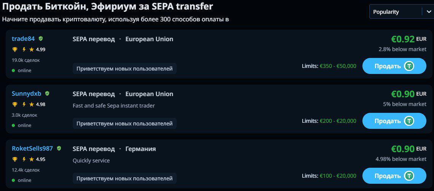The image size is (434, 191).
Task: Click the Tether icon on trade84's sell button
Action: pyautogui.click(x=409, y=66)
